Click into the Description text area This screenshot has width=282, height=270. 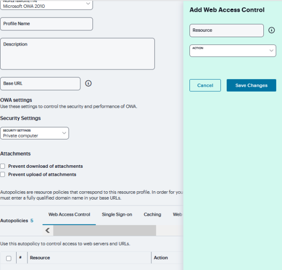(77, 54)
